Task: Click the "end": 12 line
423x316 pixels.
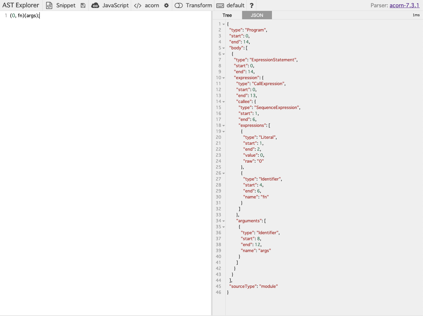Action: tap(251, 244)
